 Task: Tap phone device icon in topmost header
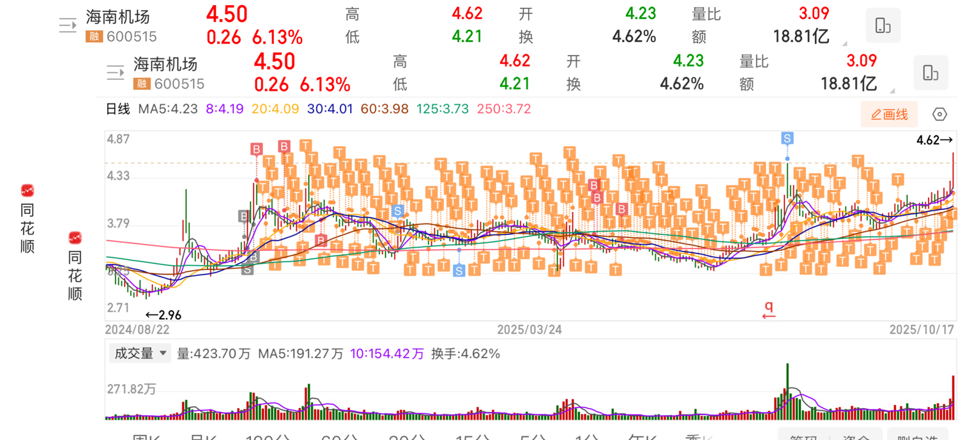(x=883, y=26)
